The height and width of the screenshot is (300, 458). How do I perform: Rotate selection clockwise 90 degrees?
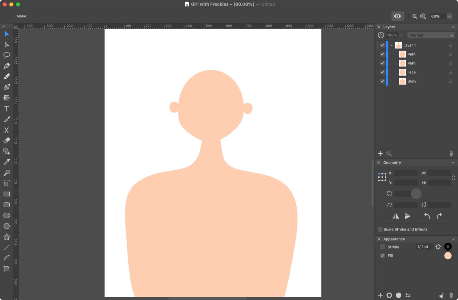tap(439, 216)
